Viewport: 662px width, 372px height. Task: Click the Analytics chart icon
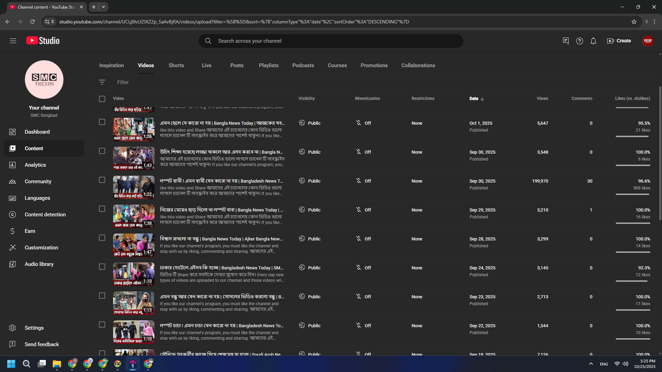12,165
